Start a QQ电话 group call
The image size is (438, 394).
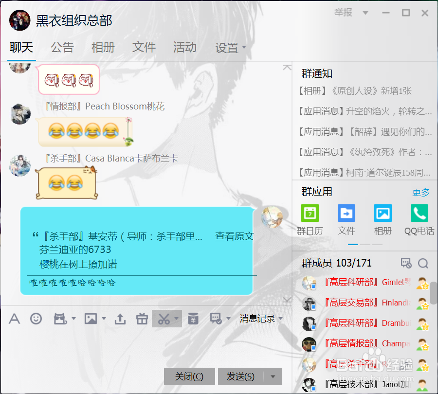420,213
